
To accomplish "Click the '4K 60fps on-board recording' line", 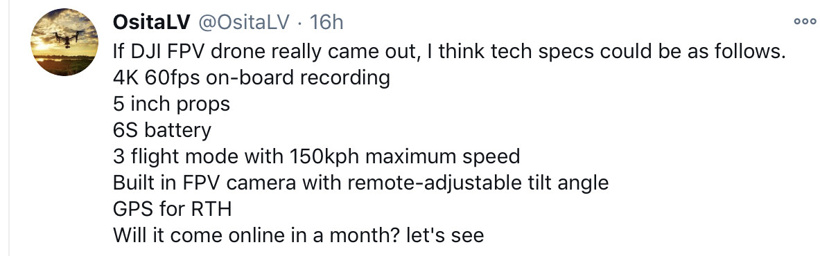I will click(x=252, y=78).
